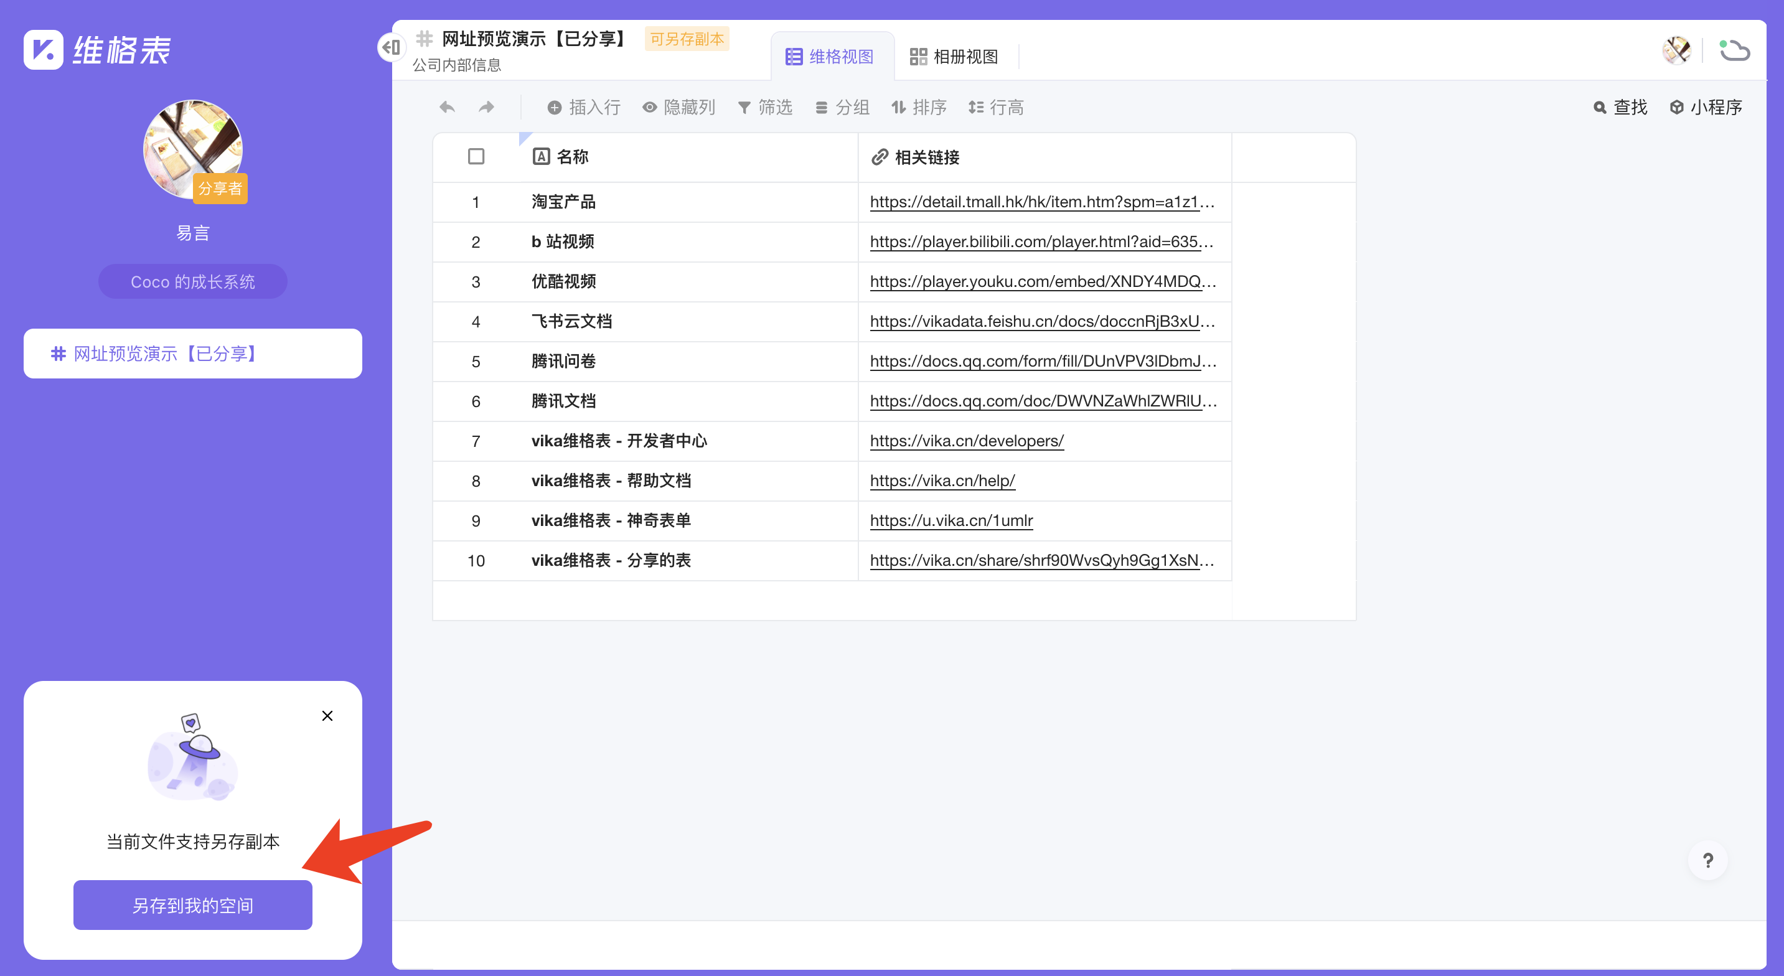Switch to 相册视图 tab
1784x976 pixels.
tap(954, 57)
